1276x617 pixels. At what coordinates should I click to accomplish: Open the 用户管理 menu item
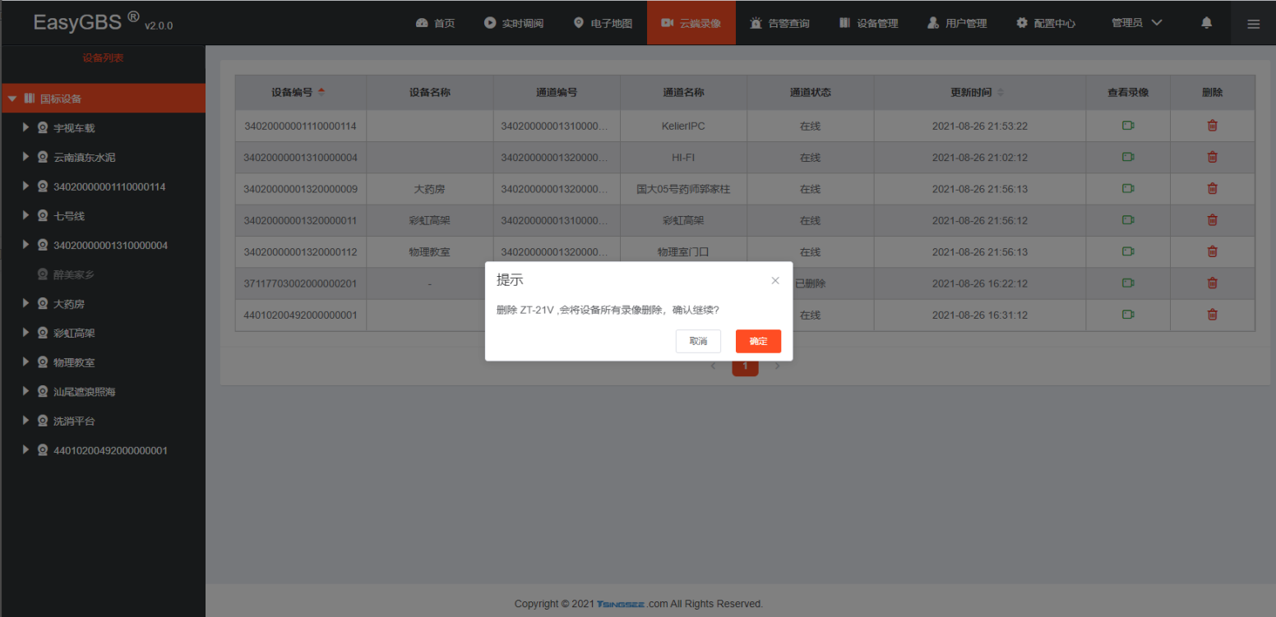pos(957,23)
